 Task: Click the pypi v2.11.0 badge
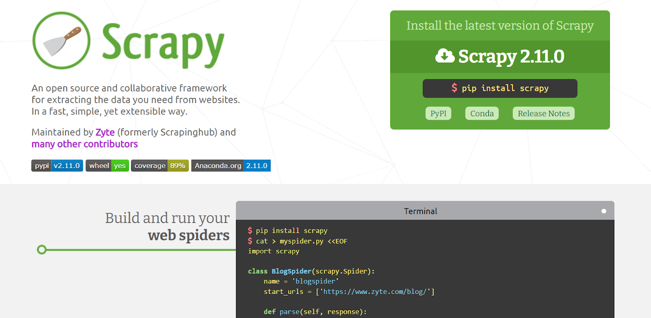point(57,166)
